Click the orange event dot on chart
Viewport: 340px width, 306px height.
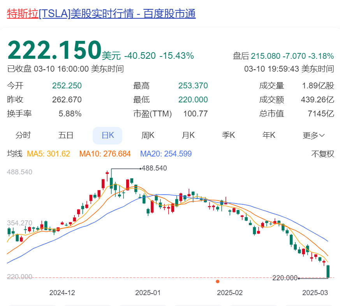[217, 281]
